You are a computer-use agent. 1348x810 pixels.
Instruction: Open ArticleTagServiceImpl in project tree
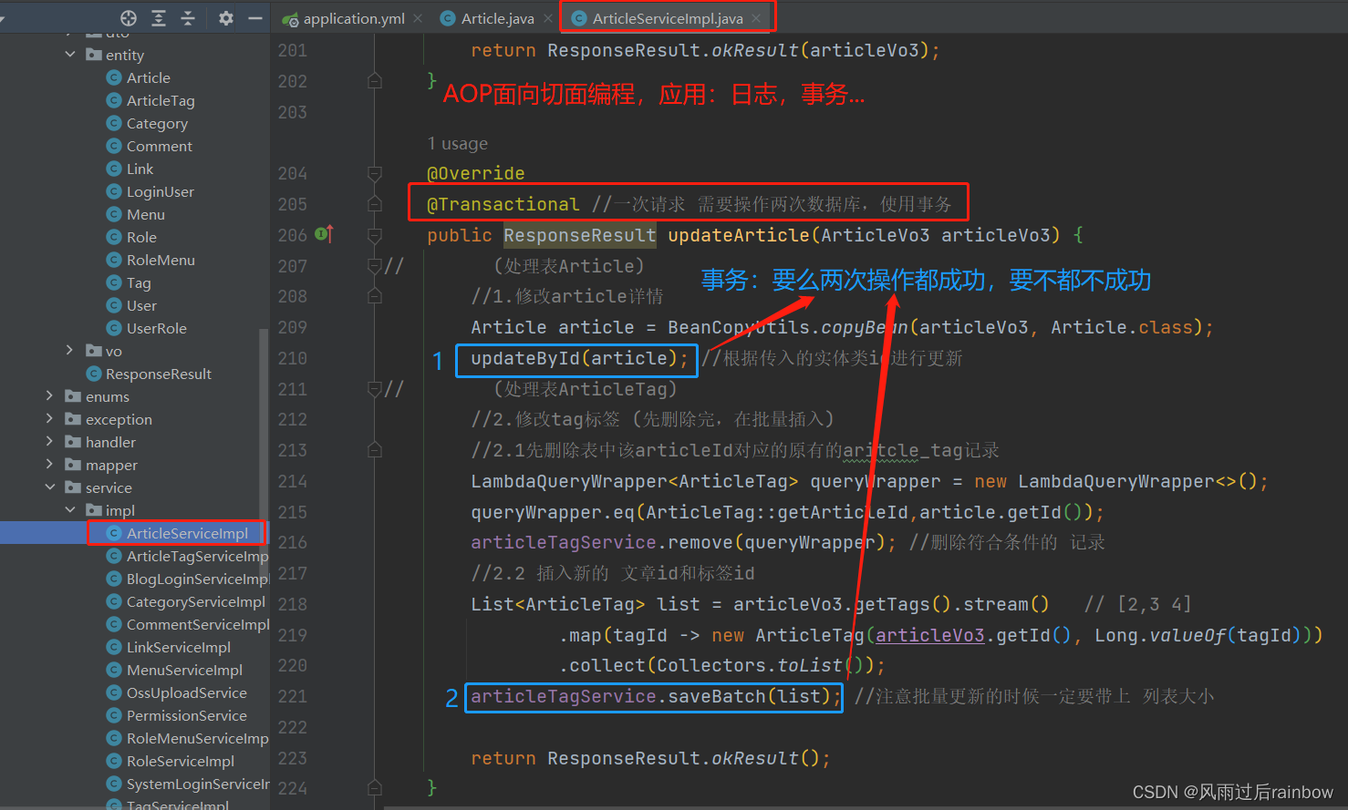point(197,556)
